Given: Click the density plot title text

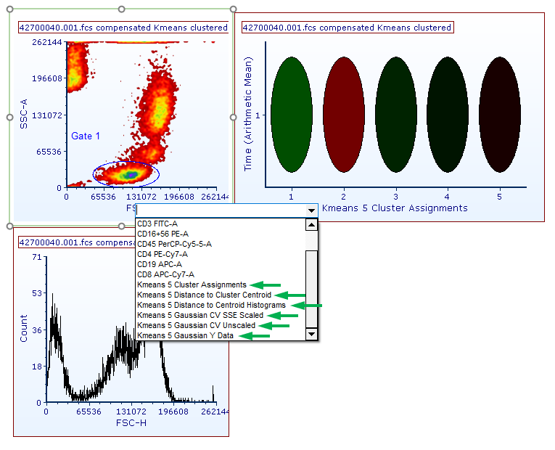Looking at the screenshot, I should pos(123,28).
